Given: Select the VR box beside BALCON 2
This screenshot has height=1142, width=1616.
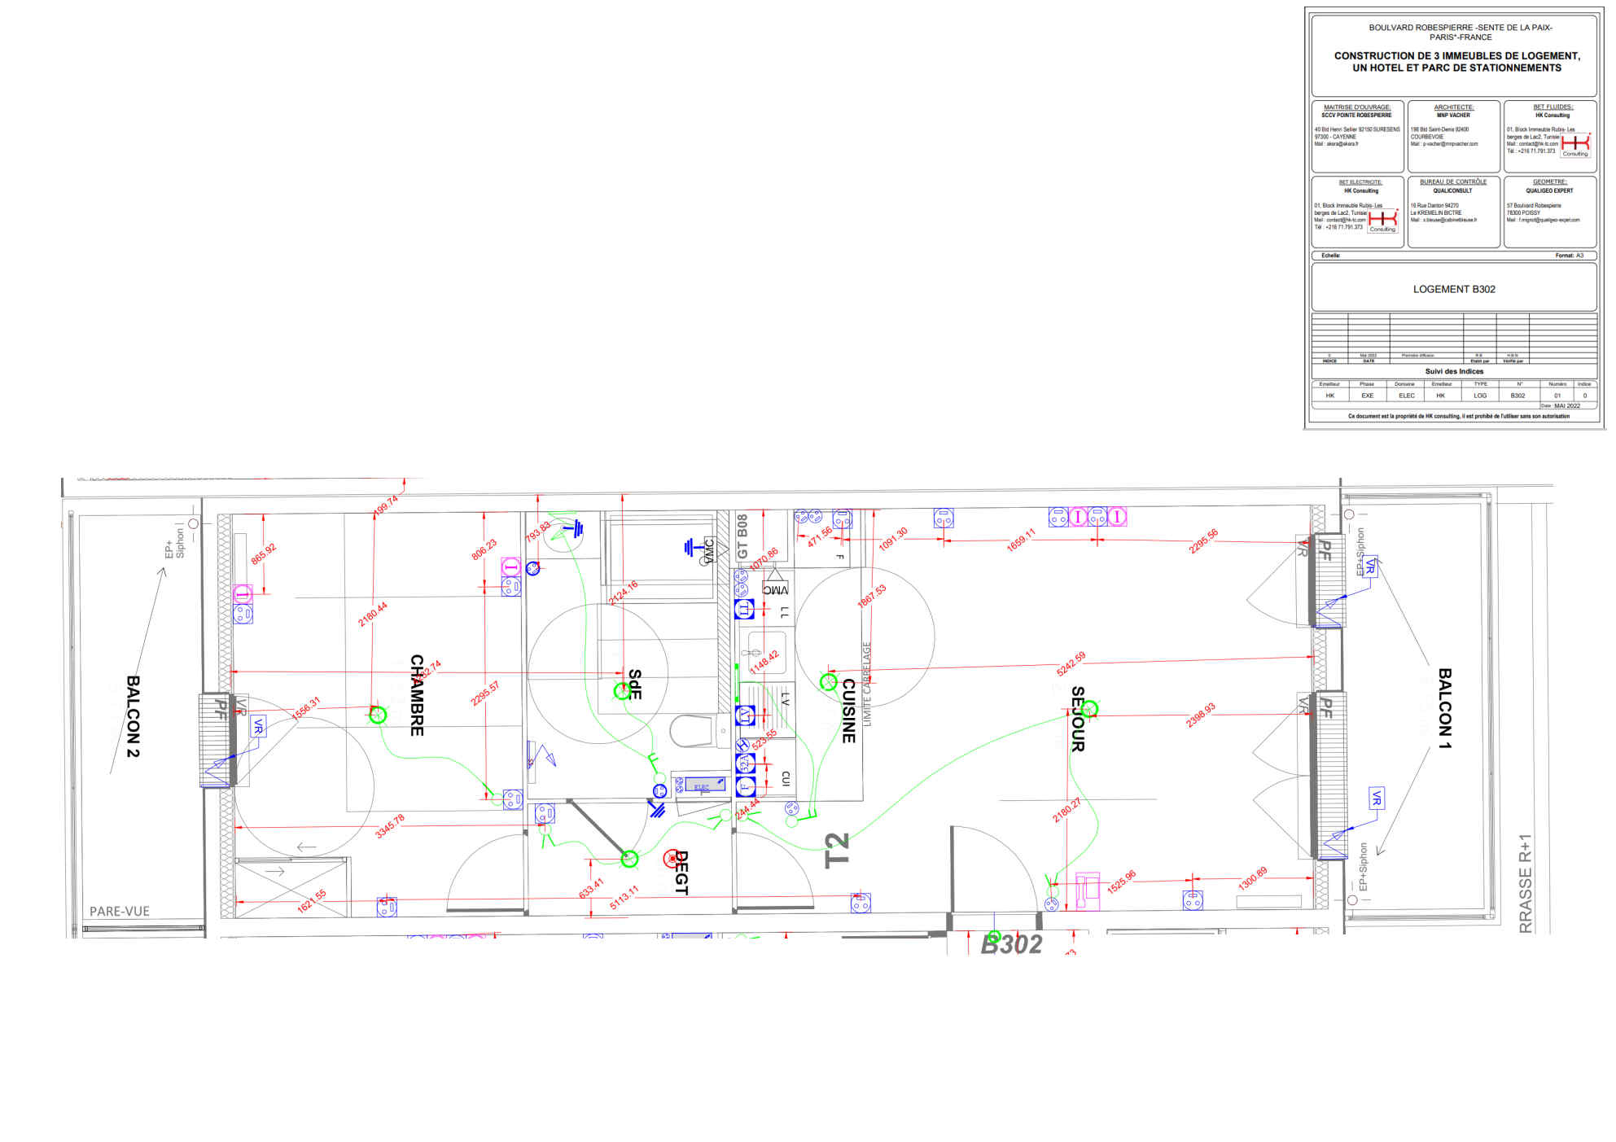Looking at the screenshot, I should point(258,726).
